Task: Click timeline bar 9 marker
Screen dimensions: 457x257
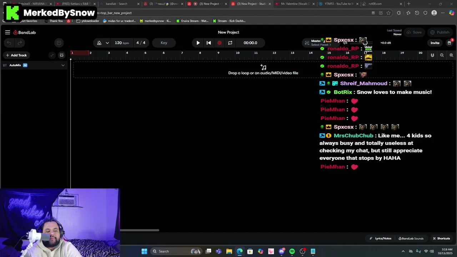Action: (x=219, y=53)
